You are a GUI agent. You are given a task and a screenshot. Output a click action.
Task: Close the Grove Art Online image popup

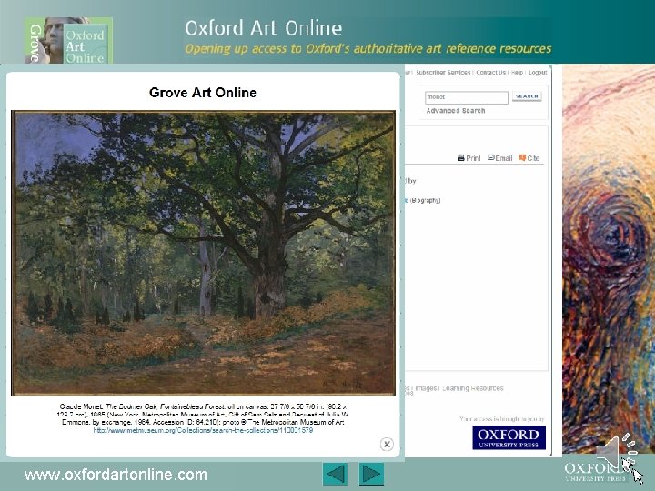[x=387, y=444]
